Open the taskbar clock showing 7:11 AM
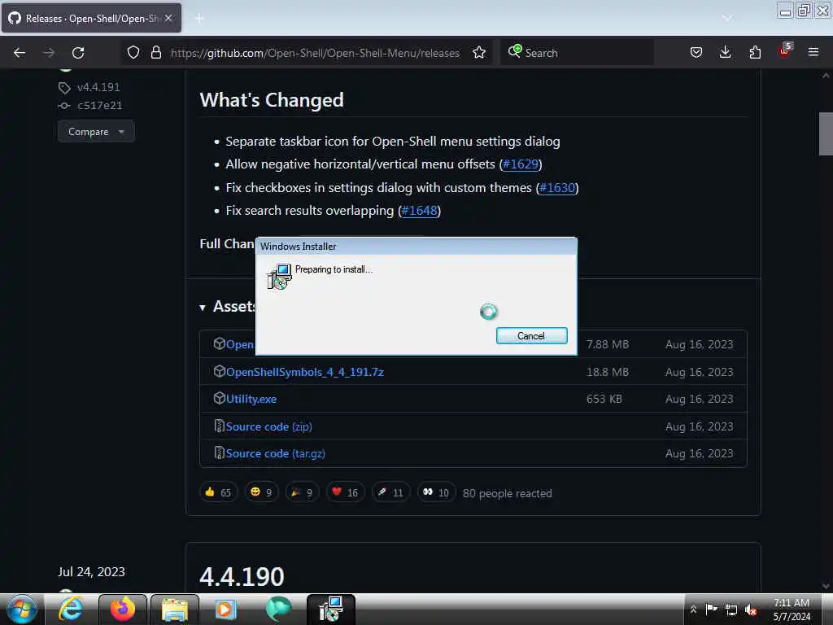The height and width of the screenshot is (625, 833). (x=792, y=610)
